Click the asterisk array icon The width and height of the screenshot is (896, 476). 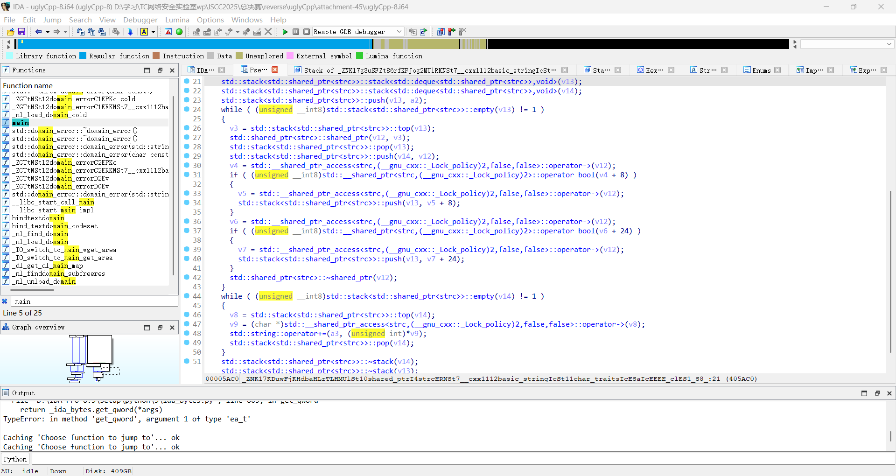(246, 32)
